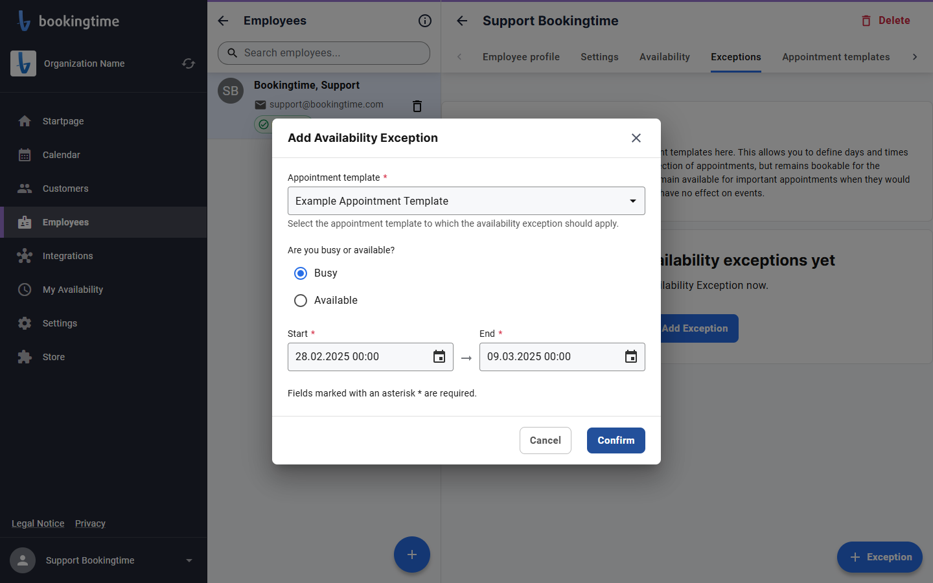Open the Legal Notice link
Screen dimensions: 933x583
[x=38, y=523]
